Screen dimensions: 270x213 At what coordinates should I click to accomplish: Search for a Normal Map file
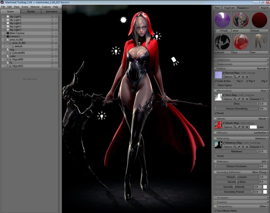click(x=235, y=77)
